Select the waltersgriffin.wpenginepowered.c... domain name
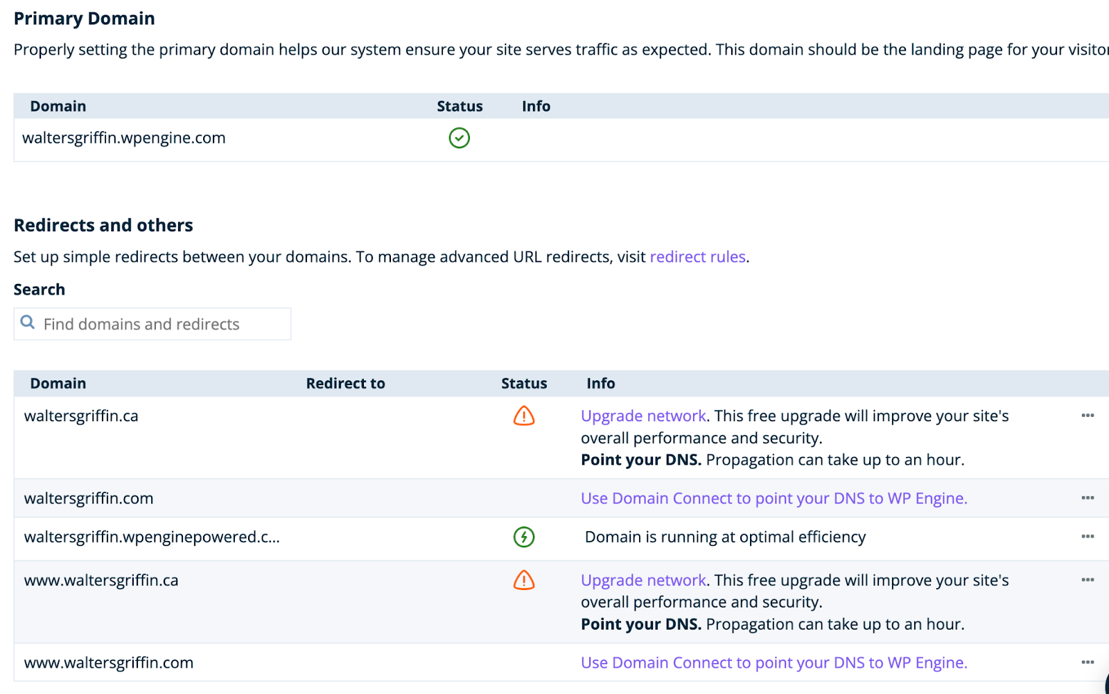Viewport: 1109px width, 694px height. pyautogui.click(x=152, y=537)
